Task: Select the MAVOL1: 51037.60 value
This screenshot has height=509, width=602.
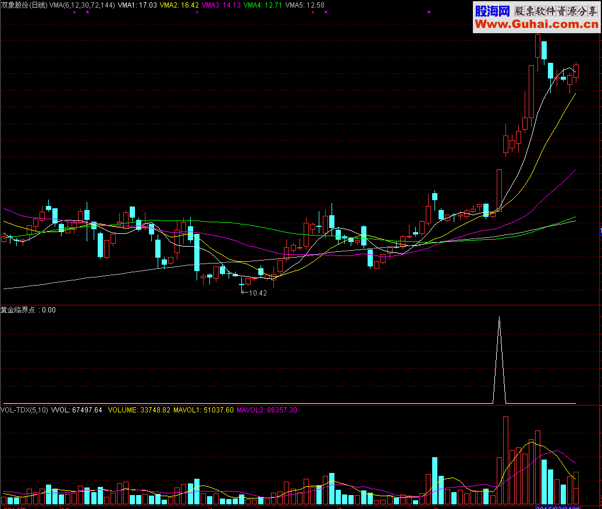Action: pos(204,410)
